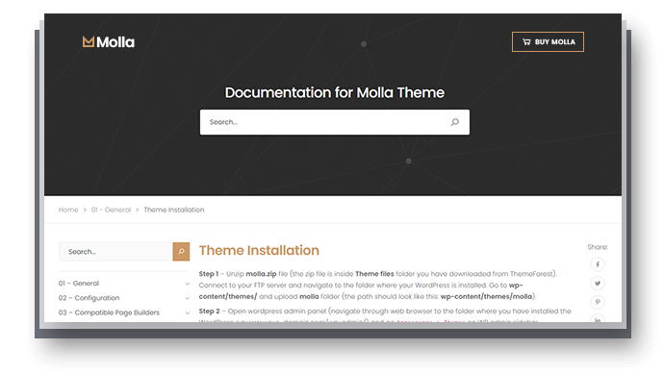Image resolution: width=664 pixels, height=375 pixels.
Task: Share the page on Pinterest
Action: (x=598, y=302)
